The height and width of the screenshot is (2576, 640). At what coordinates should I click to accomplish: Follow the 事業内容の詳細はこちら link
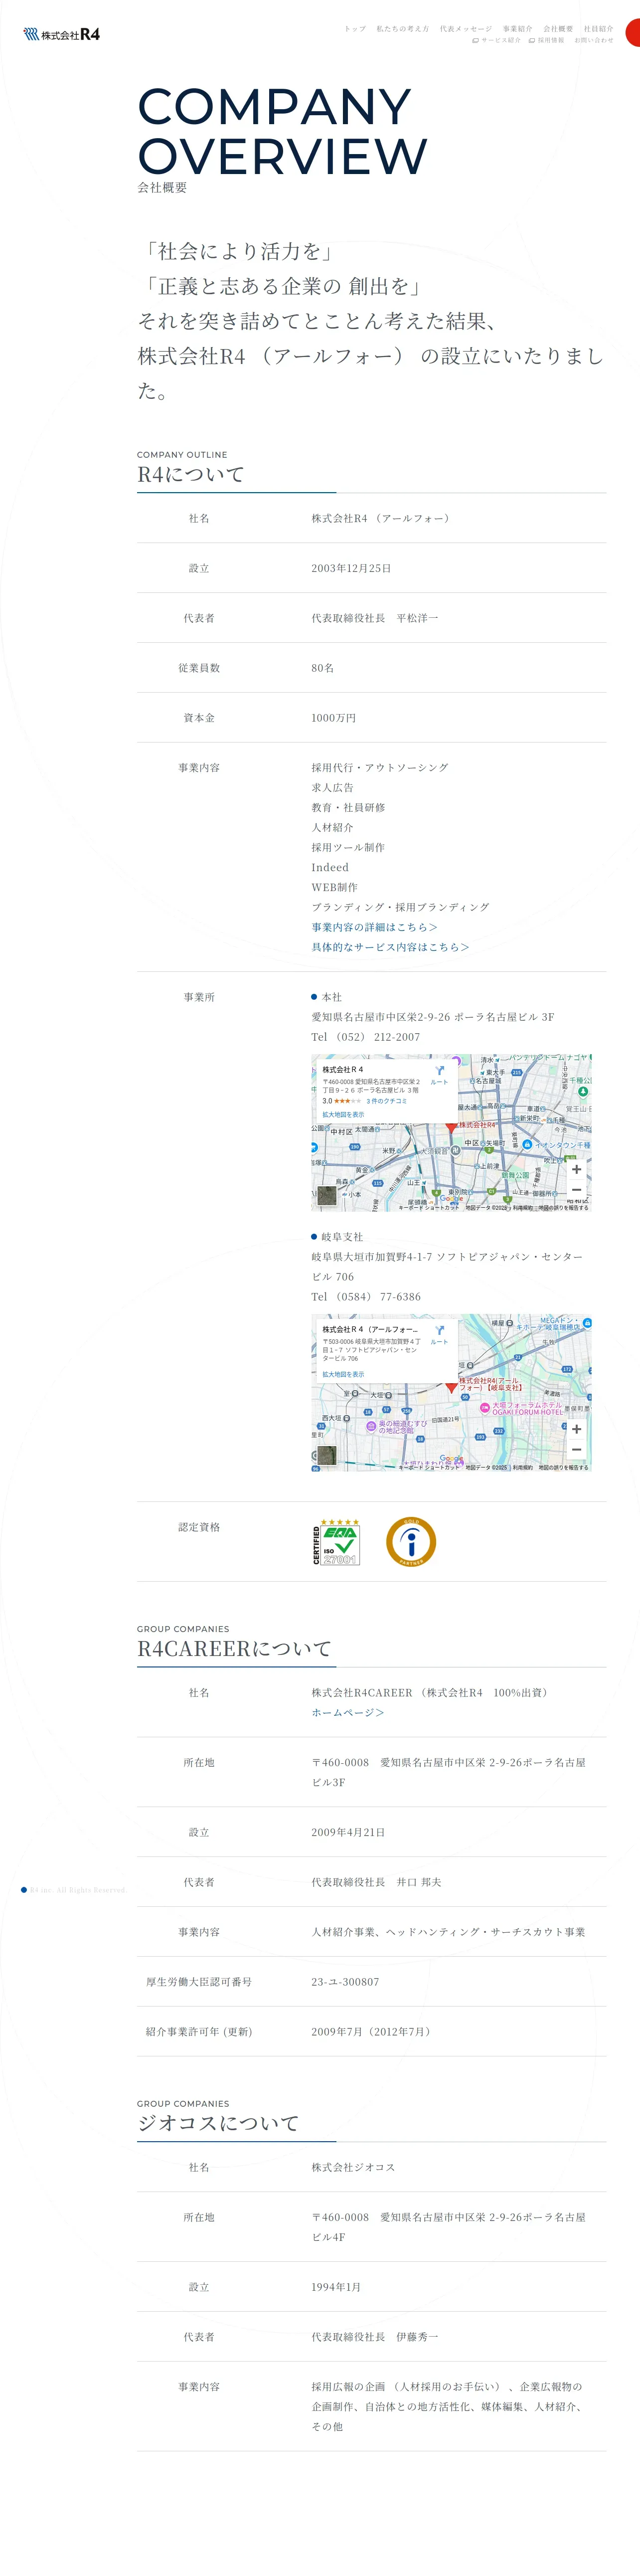374,927
